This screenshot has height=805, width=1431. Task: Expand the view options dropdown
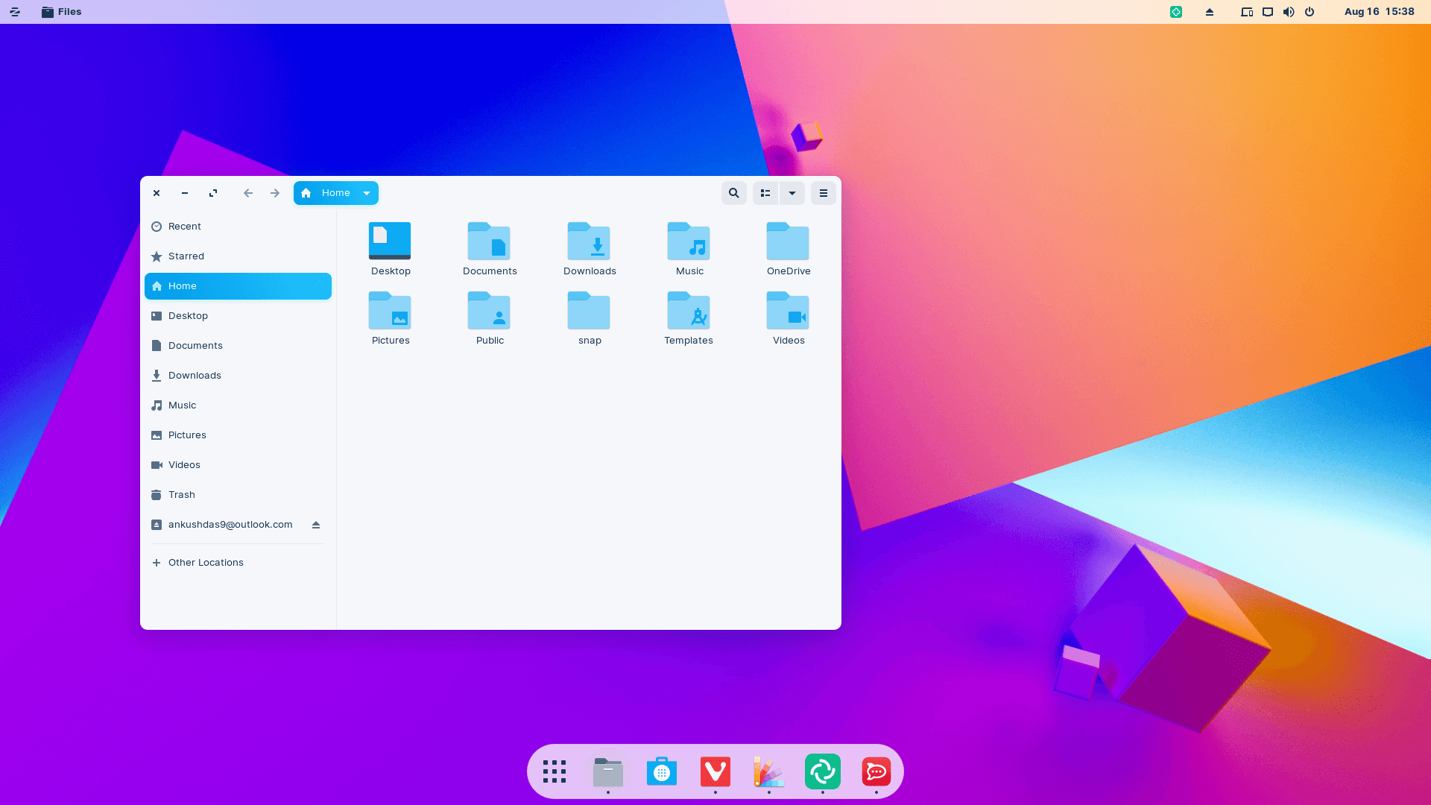(792, 192)
